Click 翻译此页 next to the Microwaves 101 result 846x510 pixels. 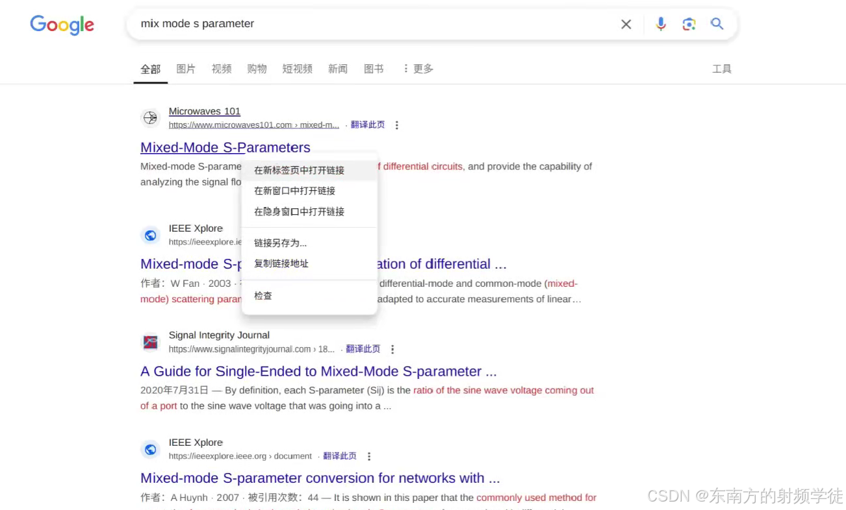[x=368, y=125]
